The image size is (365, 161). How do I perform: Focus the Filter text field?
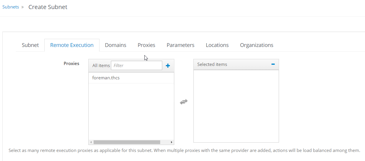click(x=136, y=65)
